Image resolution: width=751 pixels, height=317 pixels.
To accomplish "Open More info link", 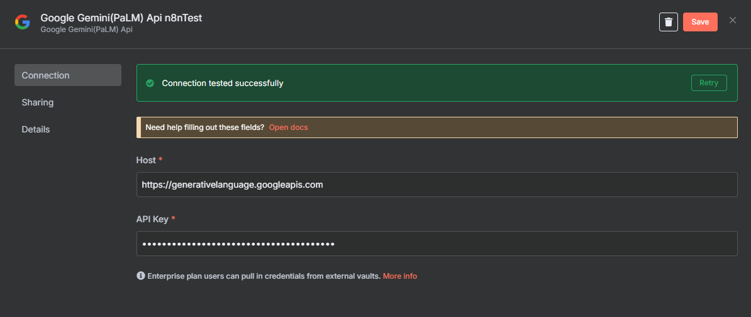I will 400,276.
